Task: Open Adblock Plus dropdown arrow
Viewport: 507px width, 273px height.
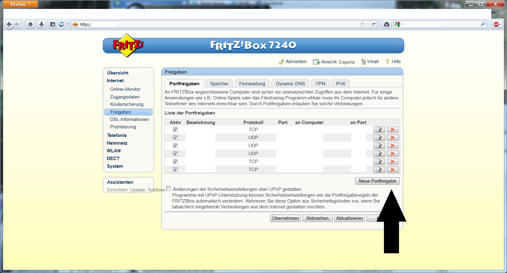Action: click(x=500, y=24)
